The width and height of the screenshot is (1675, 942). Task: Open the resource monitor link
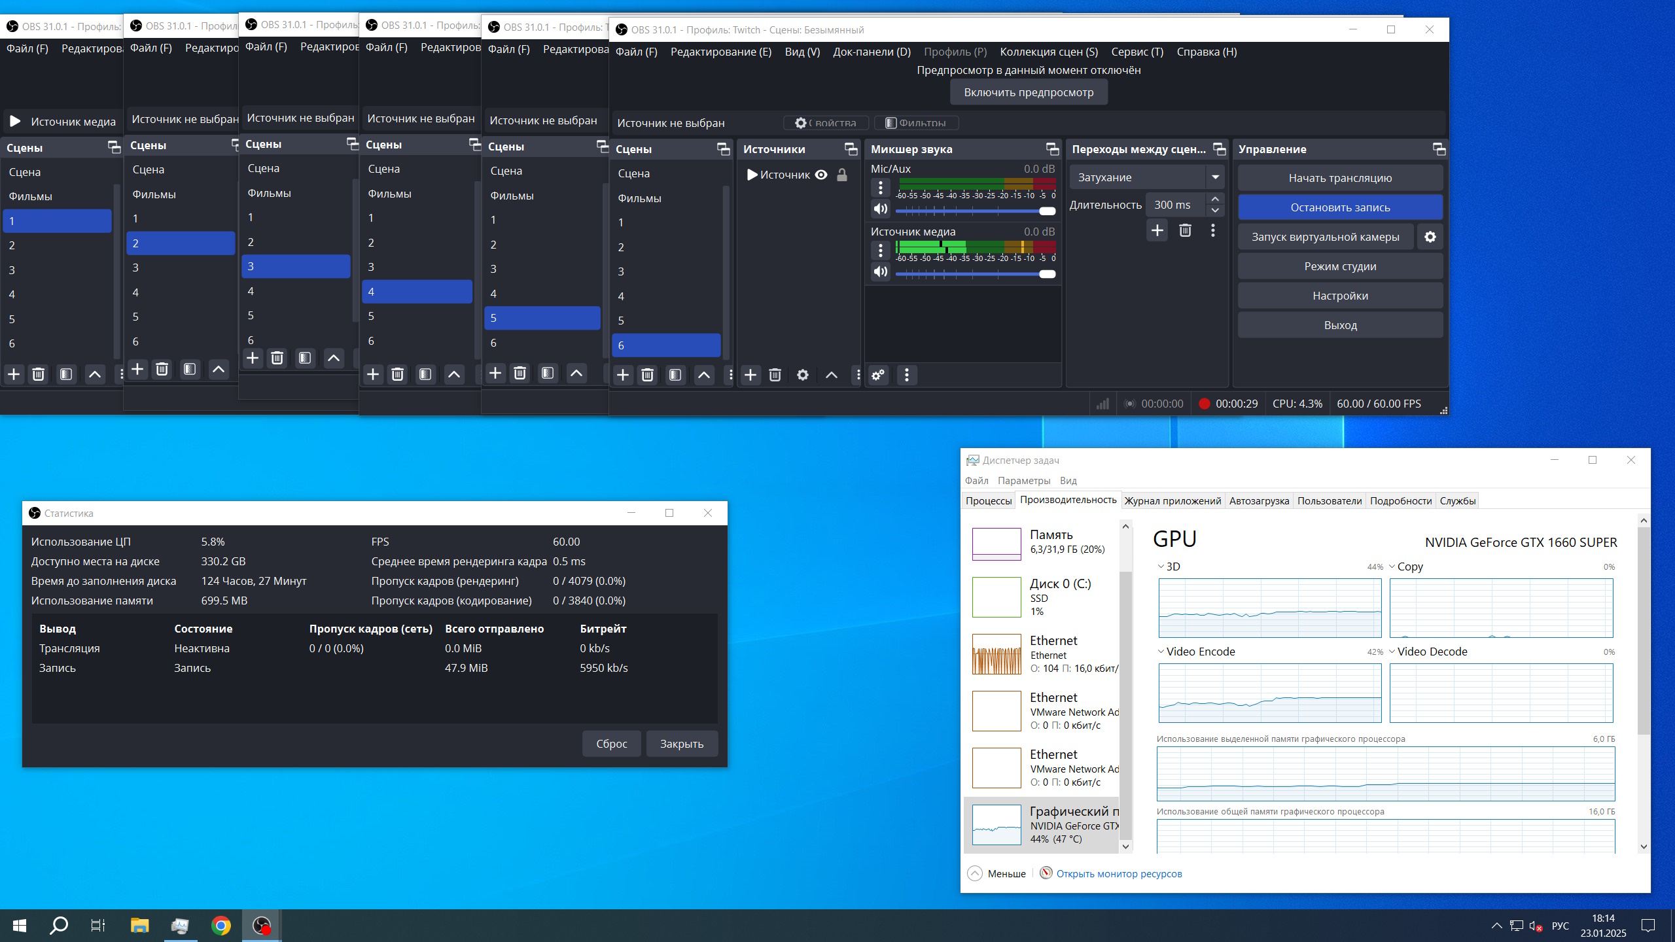click(x=1119, y=874)
